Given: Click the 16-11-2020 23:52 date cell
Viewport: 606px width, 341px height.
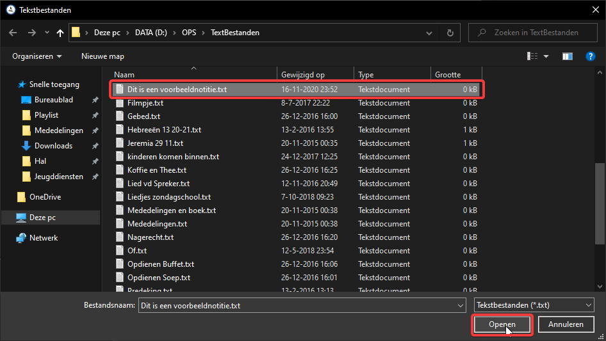Looking at the screenshot, I should tap(309, 90).
